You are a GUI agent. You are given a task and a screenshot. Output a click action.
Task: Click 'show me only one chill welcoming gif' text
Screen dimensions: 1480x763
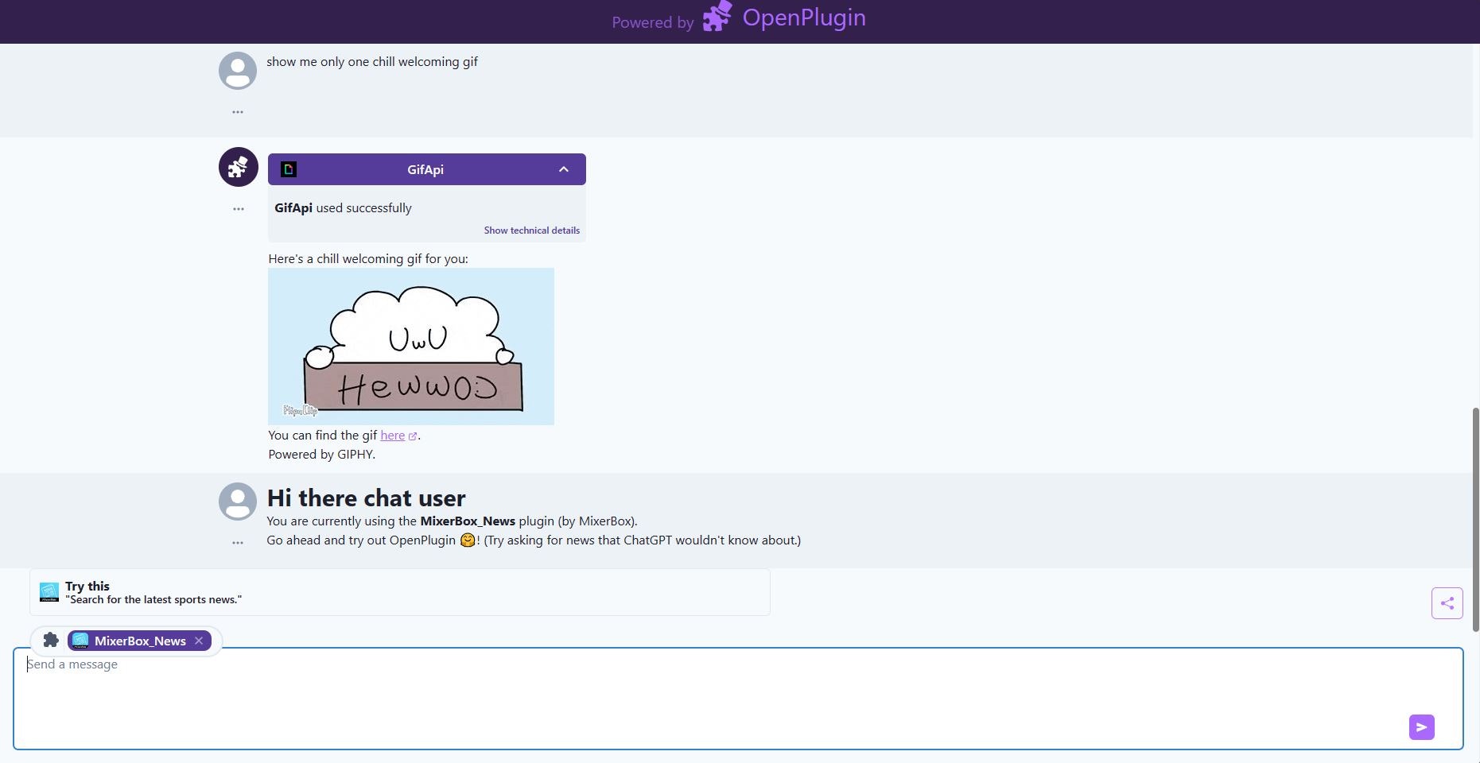point(372,62)
